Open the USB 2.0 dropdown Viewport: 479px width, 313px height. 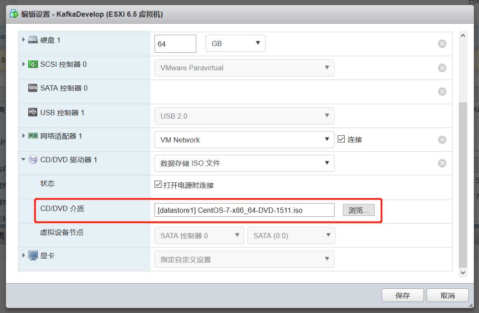coord(244,116)
